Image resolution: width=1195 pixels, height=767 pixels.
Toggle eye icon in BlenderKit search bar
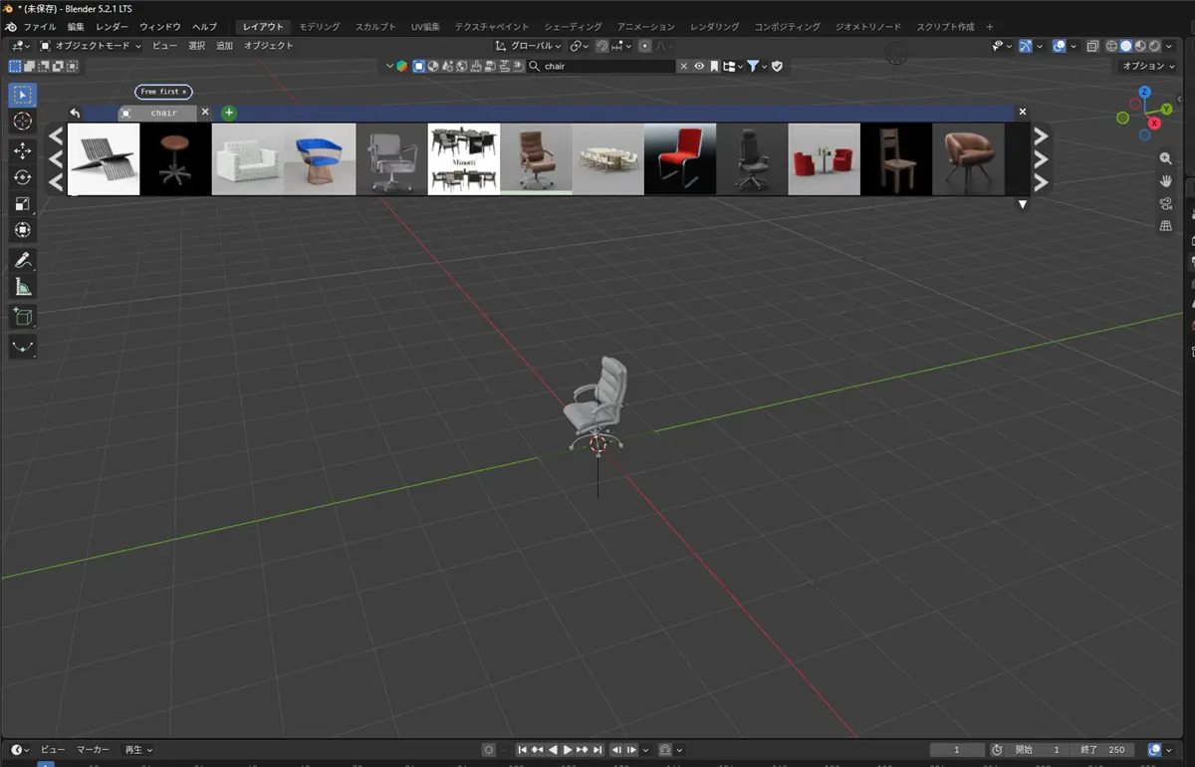699,67
